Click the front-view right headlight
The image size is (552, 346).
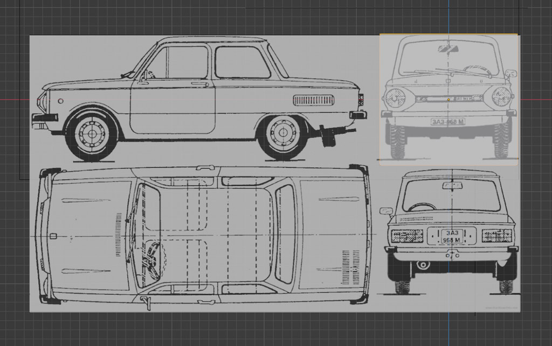click(x=501, y=97)
